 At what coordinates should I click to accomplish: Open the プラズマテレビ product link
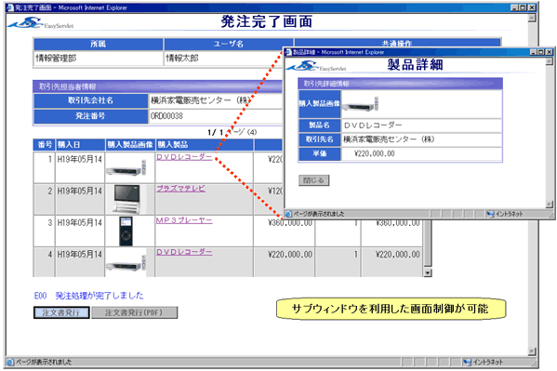coord(180,189)
